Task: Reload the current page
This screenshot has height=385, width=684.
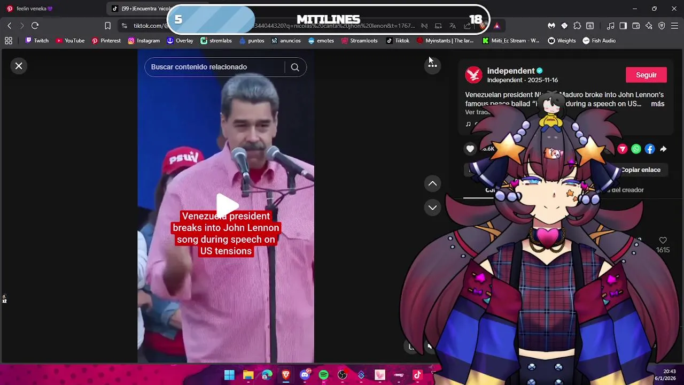Action: [35, 26]
